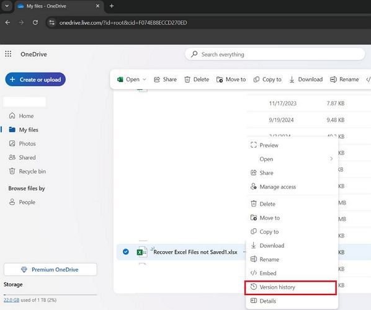Select the Download icon in toolbar

point(292,79)
